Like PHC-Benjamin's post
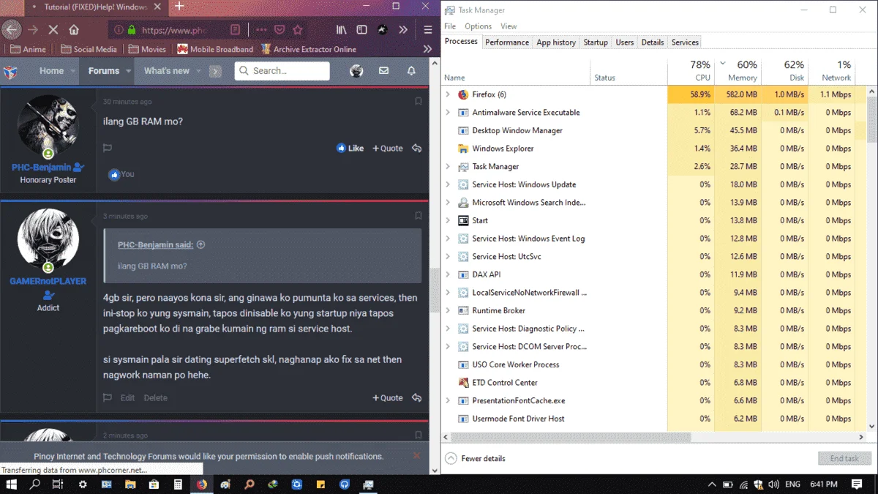The height and width of the screenshot is (494, 878). [350, 148]
